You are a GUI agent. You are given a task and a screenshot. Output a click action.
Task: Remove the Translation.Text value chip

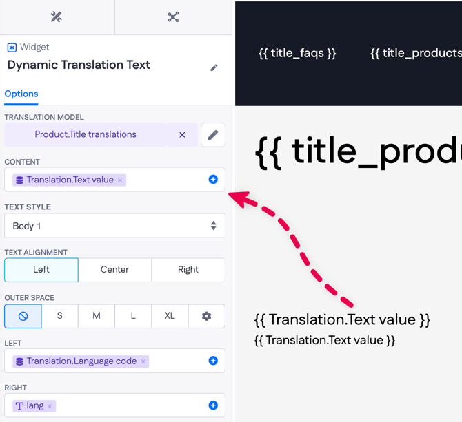tap(120, 180)
